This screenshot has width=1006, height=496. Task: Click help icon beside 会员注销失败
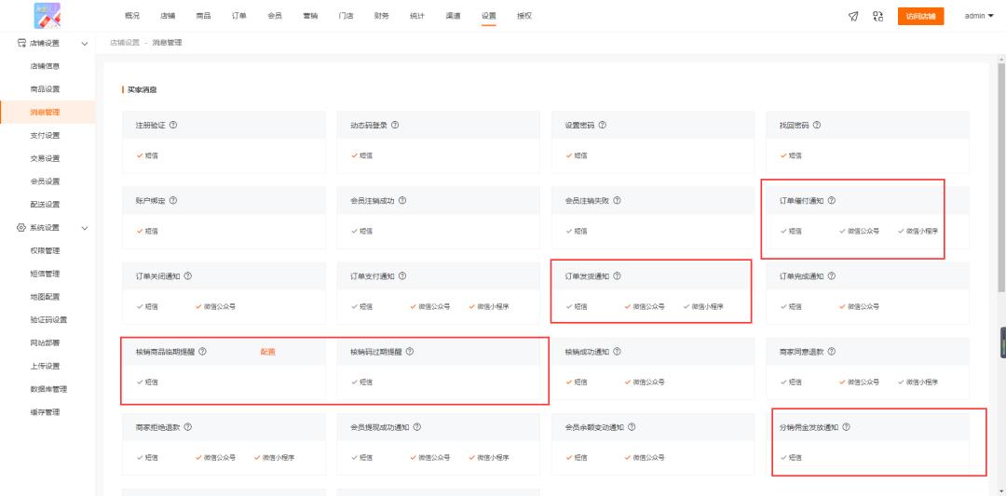click(x=618, y=201)
